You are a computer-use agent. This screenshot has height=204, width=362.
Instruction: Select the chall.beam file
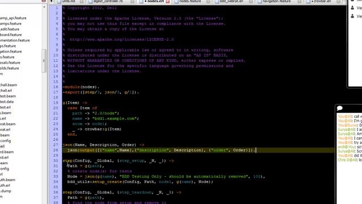[8, 85]
